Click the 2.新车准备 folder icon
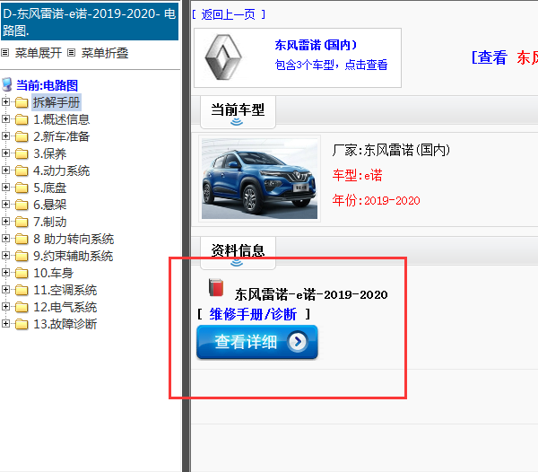This screenshot has width=538, height=472. [22, 136]
